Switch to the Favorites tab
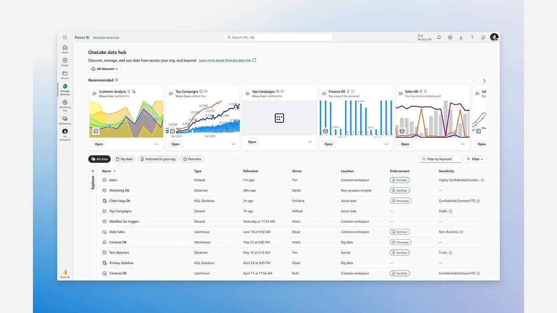Viewport: 557px width, 313px height. click(192, 159)
